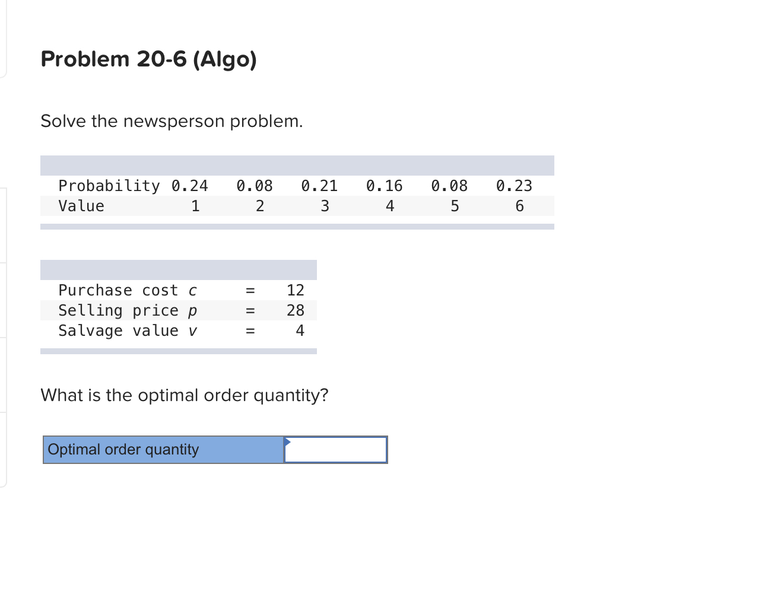Select the number 28 next to Selling price

296,310
